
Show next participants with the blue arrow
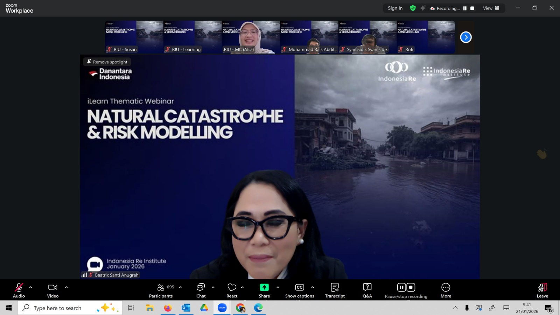[466, 37]
